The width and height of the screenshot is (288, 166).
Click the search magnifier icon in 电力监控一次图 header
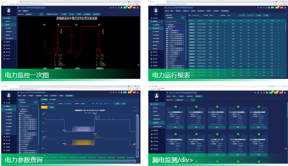(x=111, y=7)
